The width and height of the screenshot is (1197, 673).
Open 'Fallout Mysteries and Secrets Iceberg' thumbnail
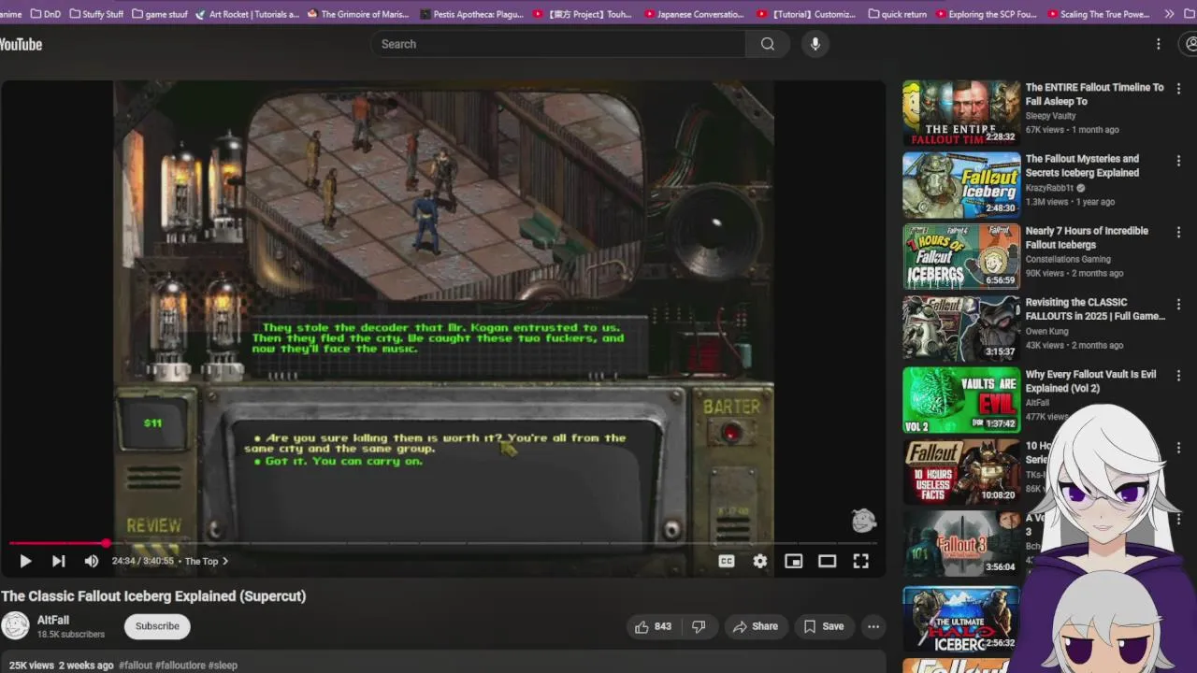coord(960,184)
